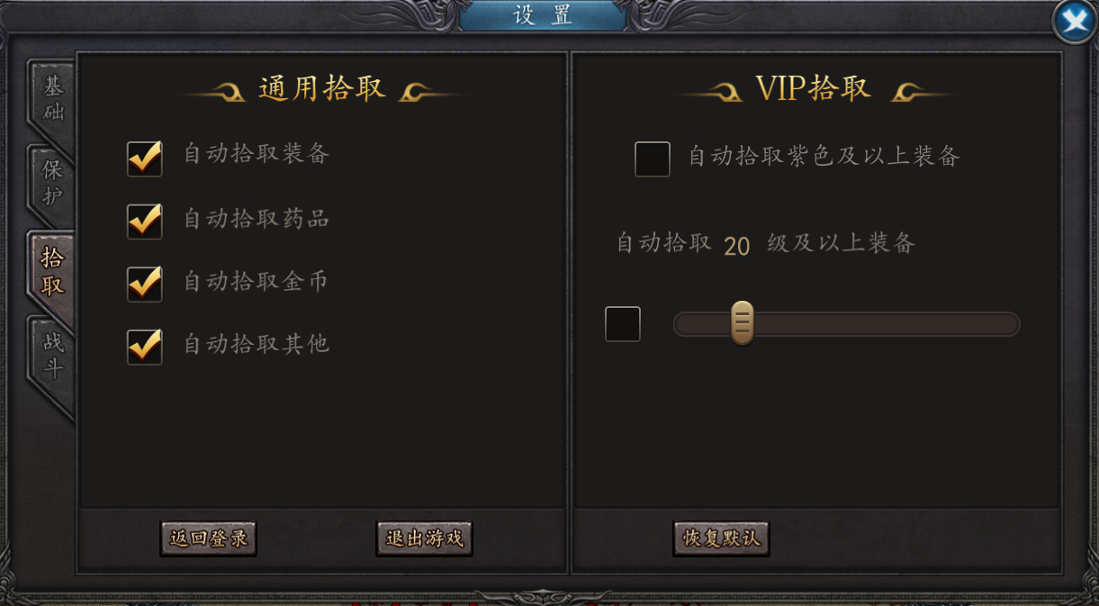Enable 自动拾取紫色及以上装备 checkbox

[653, 159]
